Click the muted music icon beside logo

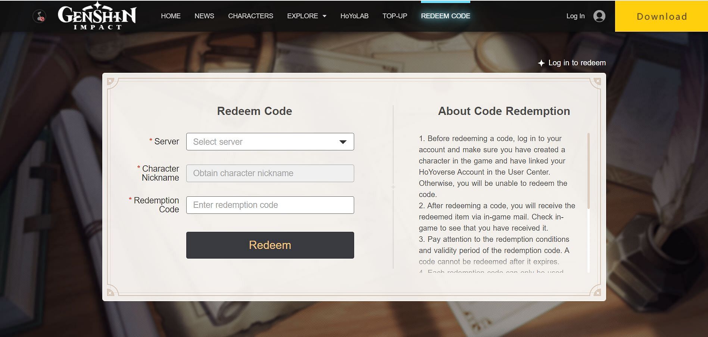click(39, 16)
